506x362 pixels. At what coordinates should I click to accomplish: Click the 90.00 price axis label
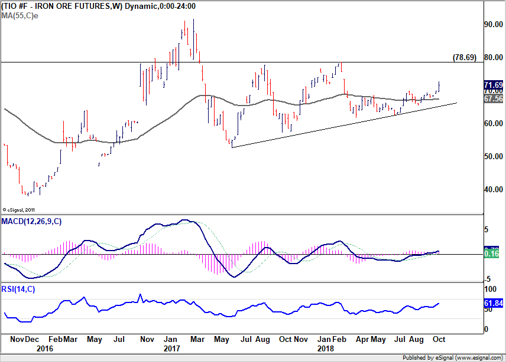(493, 25)
